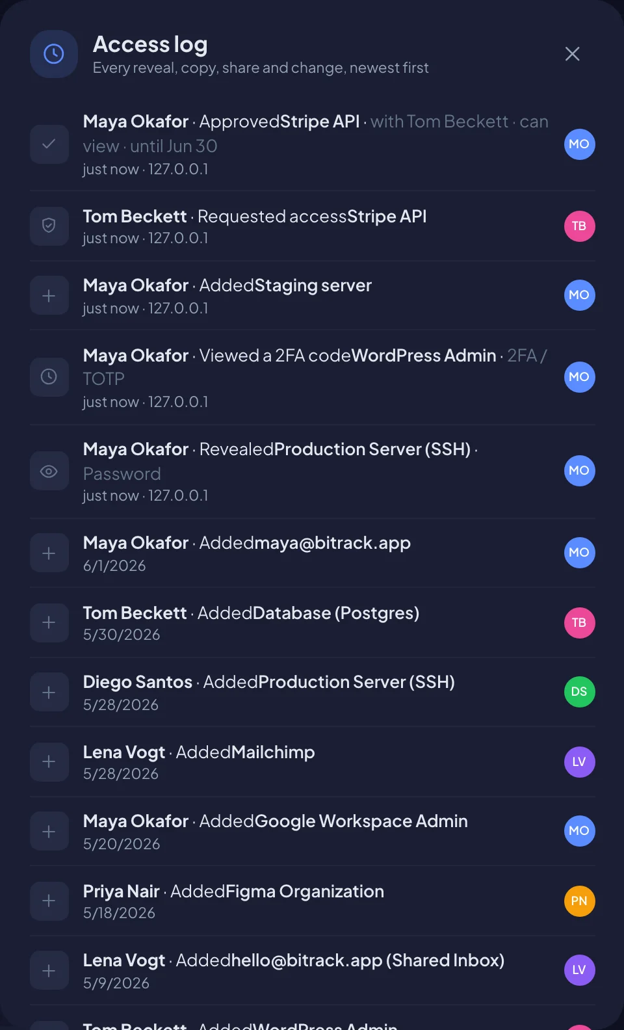Click MO avatar on Viewed 2FA code row
Image resolution: width=624 pixels, height=1030 pixels.
[579, 377]
